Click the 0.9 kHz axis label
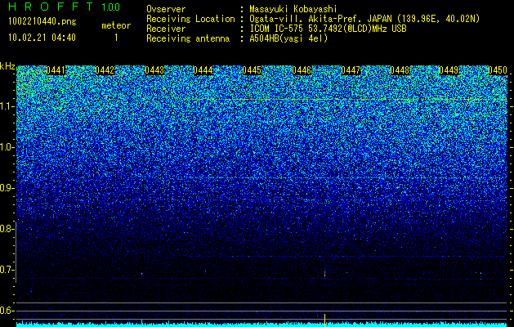The image size is (514, 327). tap(7, 188)
